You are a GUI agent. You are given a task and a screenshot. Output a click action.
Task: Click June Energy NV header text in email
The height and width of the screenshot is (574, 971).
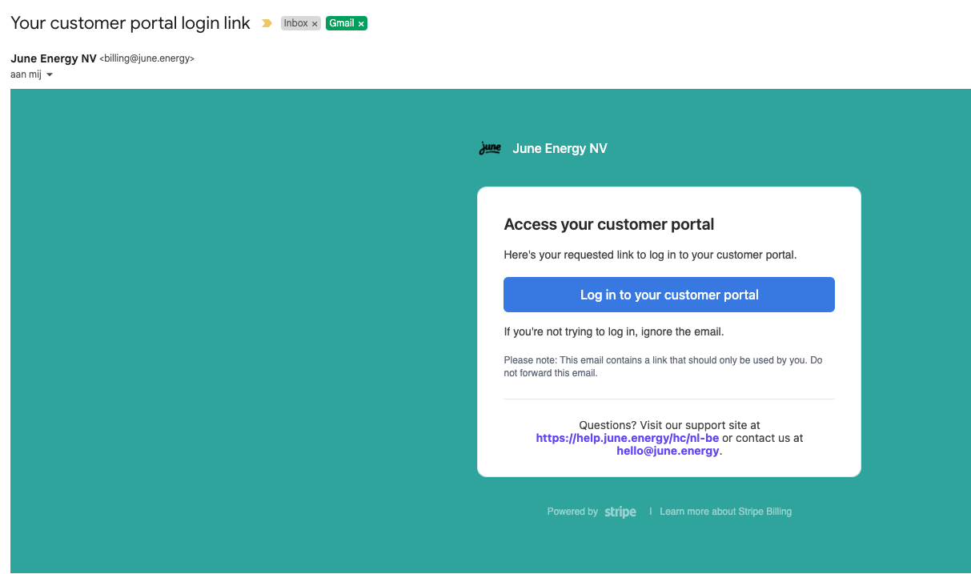(x=560, y=149)
